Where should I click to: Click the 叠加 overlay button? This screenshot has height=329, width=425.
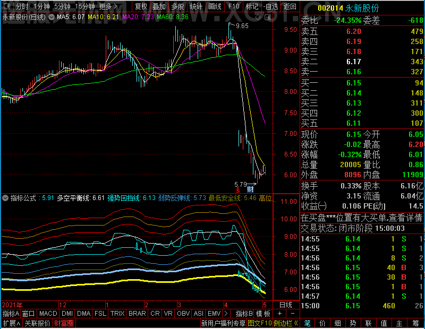[x=159, y=6]
